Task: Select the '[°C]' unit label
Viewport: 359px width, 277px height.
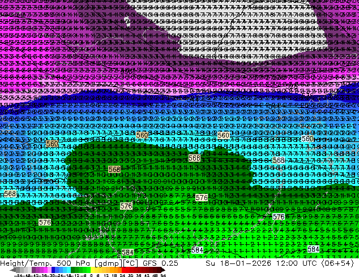Action: pos(130,263)
